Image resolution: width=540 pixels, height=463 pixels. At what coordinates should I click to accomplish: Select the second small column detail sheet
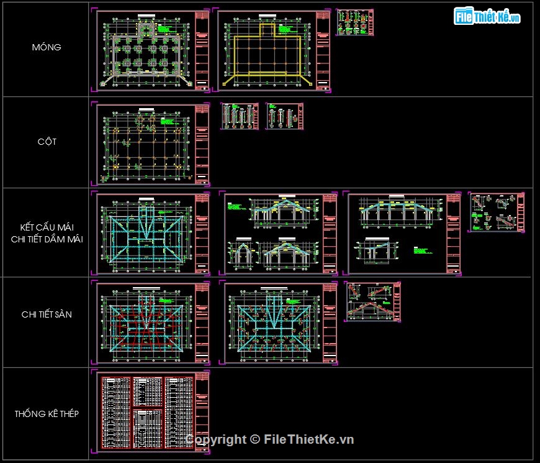[x=285, y=116]
